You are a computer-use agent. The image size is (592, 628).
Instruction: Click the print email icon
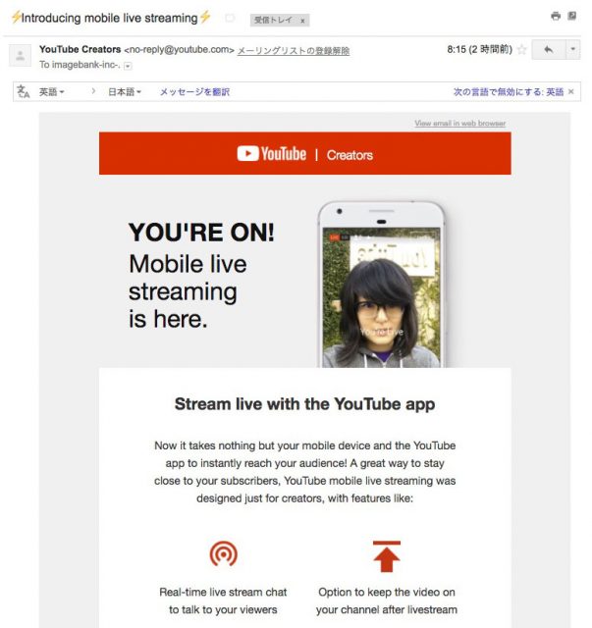[x=556, y=17]
